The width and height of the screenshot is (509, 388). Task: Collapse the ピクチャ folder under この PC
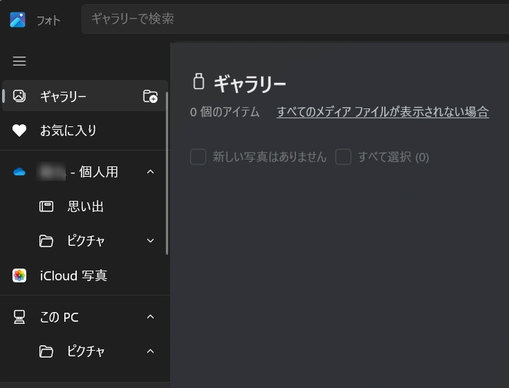(x=151, y=351)
